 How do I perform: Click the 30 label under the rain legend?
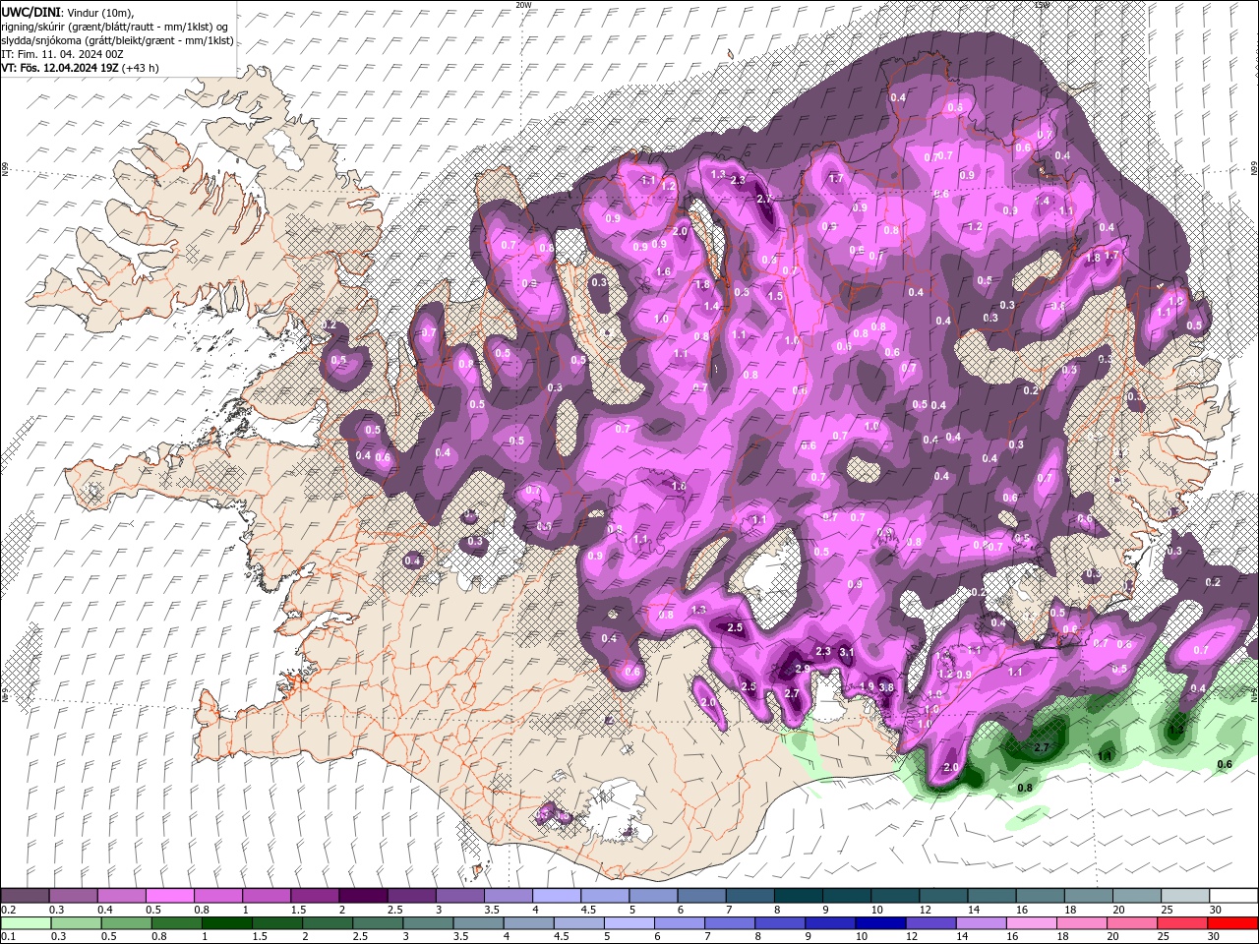pos(1216,937)
